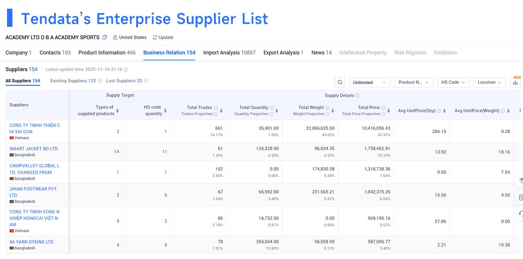Sort by HS code quantity arrows
This screenshot has width=523, height=259.
pyautogui.click(x=165, y=111)
